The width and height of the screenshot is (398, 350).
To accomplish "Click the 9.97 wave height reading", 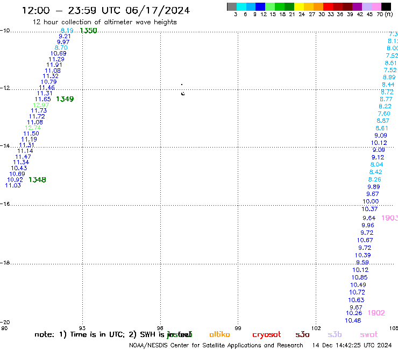I will [x=63, y=42].
